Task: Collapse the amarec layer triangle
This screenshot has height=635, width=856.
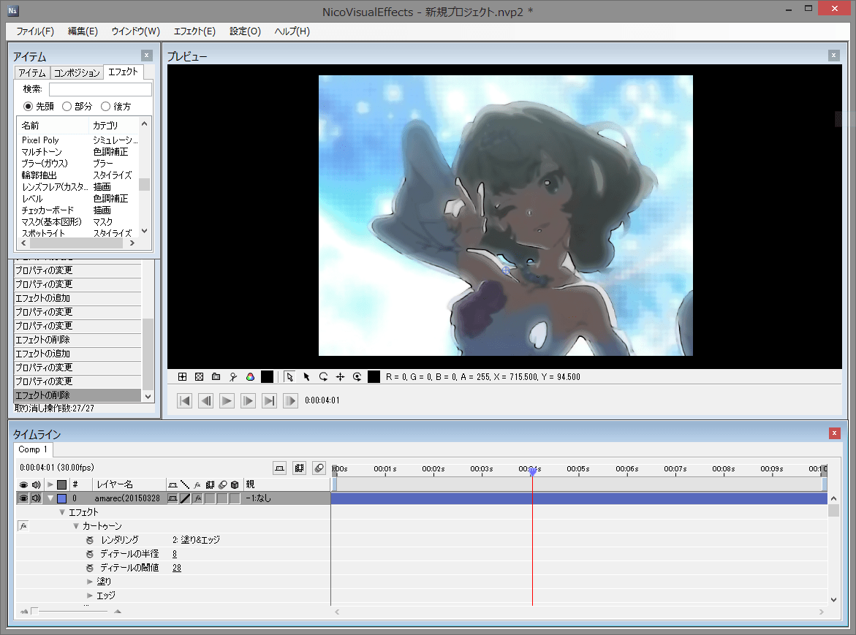Action: pyautogui.click(x=50, y=498)
